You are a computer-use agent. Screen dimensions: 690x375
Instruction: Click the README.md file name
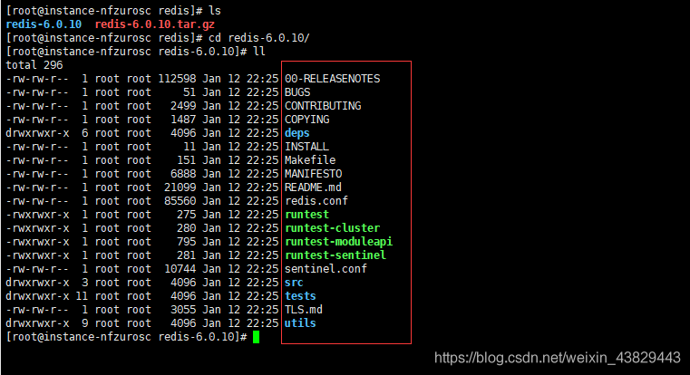tap(314, 187)
